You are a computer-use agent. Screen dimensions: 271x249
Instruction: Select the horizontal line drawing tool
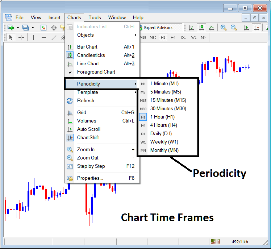(44, 37)
